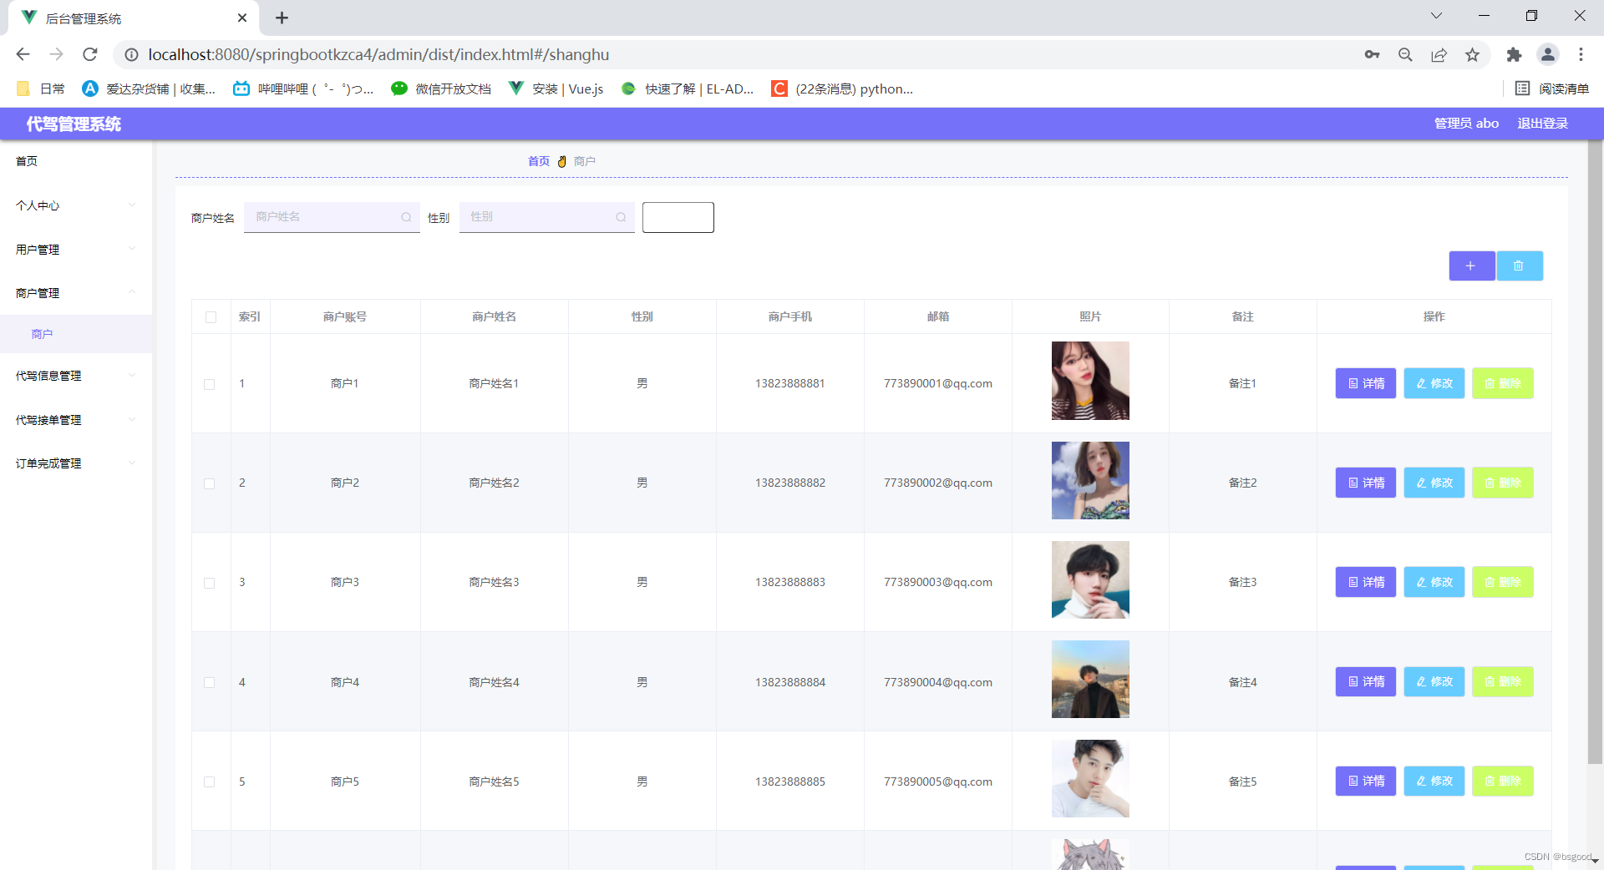The width and height of the screenshot is (1604, 870).
Task: Expand the 代驾信息管理 menu arrow
Action: (x=132, y=376)
